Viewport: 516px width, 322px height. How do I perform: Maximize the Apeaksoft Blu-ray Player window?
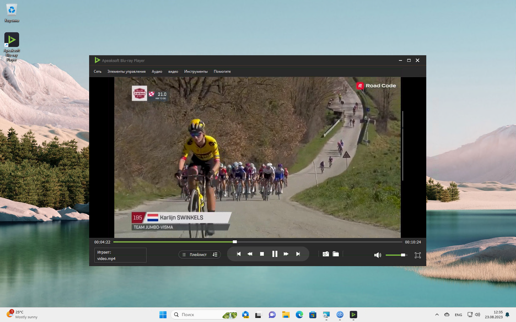coord(409,60)
